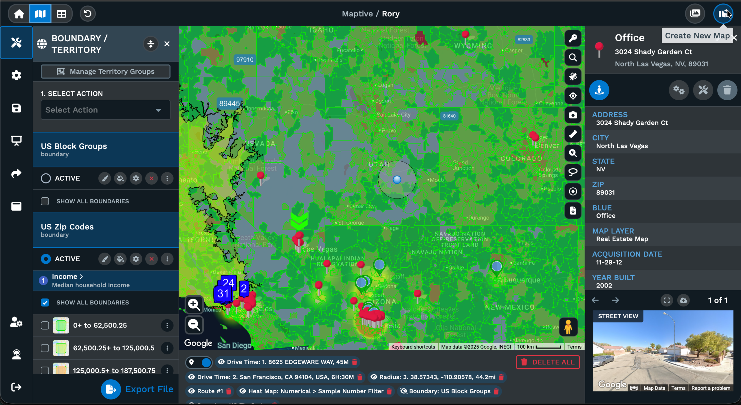The image size is (741, 405).
Task: Open the Select Action dropdown
Action: click(105, 110)
